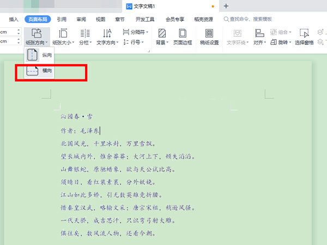Select the 文字文稿1 document tab
The height and width of the screenshot is (245, 327).
[x=171, y=7]
